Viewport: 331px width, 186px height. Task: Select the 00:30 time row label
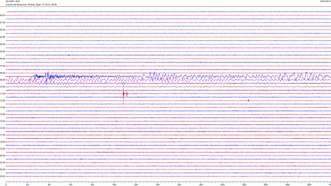pyautogui.click(x=2, y=15)
